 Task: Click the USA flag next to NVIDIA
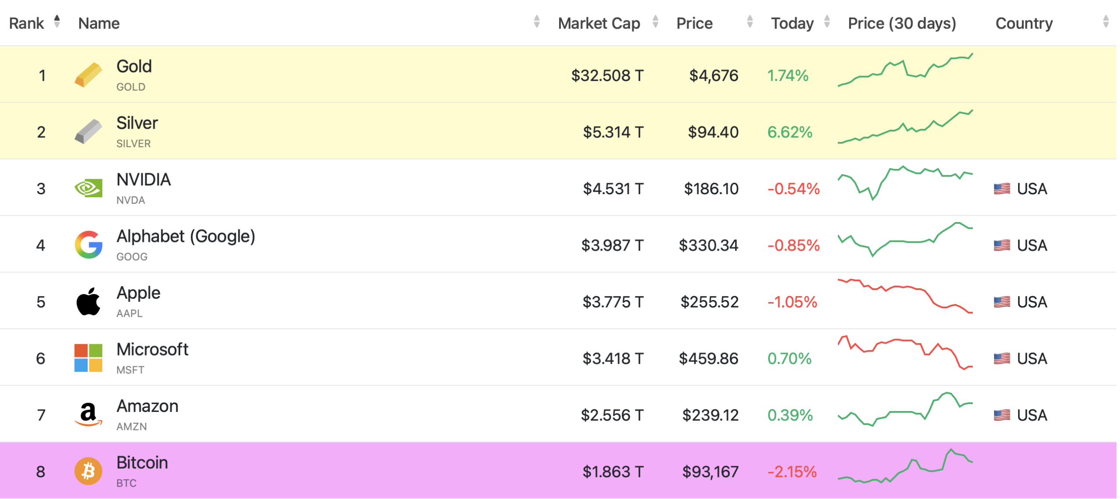point(1003,189)
